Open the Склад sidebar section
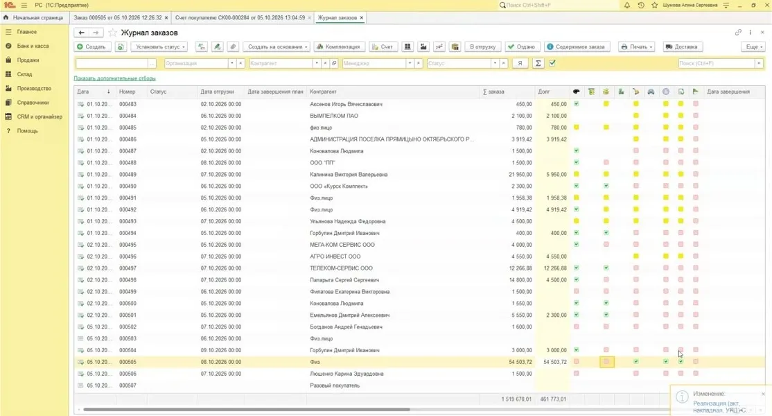 pyautogui.click(x=24, y=74)
